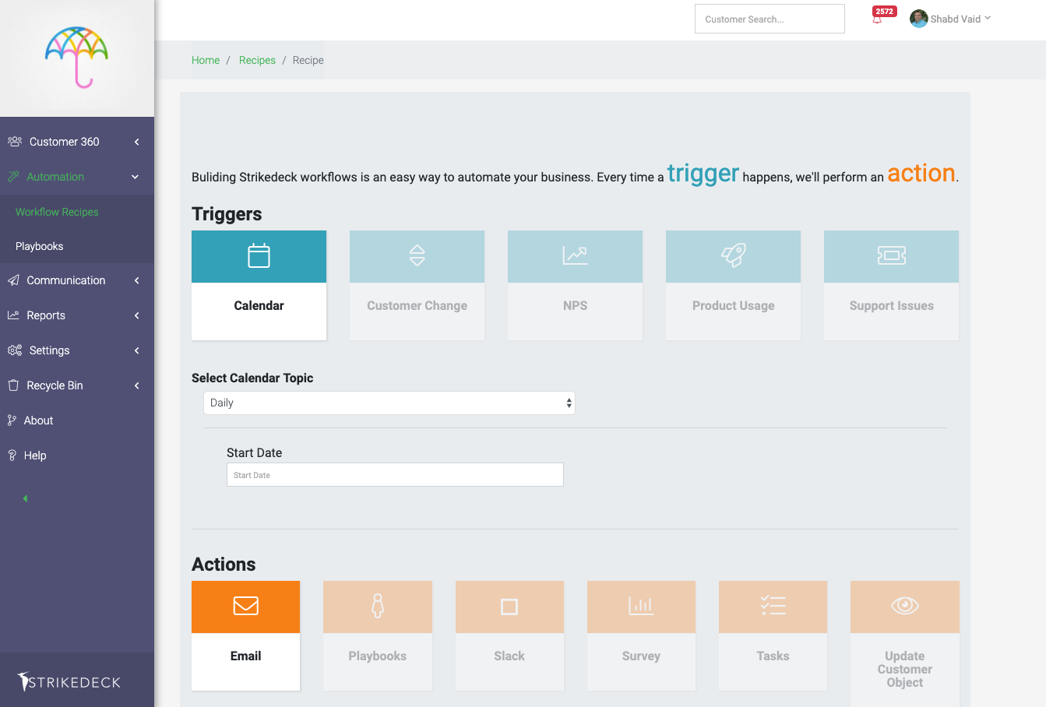The image size is (1046, 707).
Task: Collapse the Automation menu chevron
Action: tap(136, 177)
